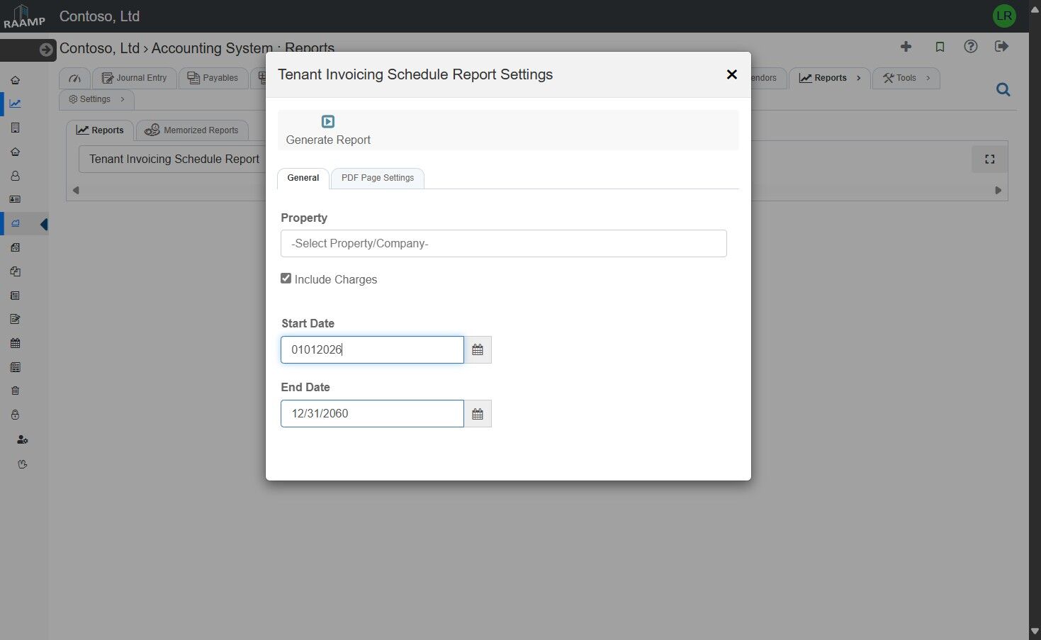Image resolution: width=1041 pixels, height=640 pixels.
Task: Open the Start Date calendar picker
Action: [478, 350]
